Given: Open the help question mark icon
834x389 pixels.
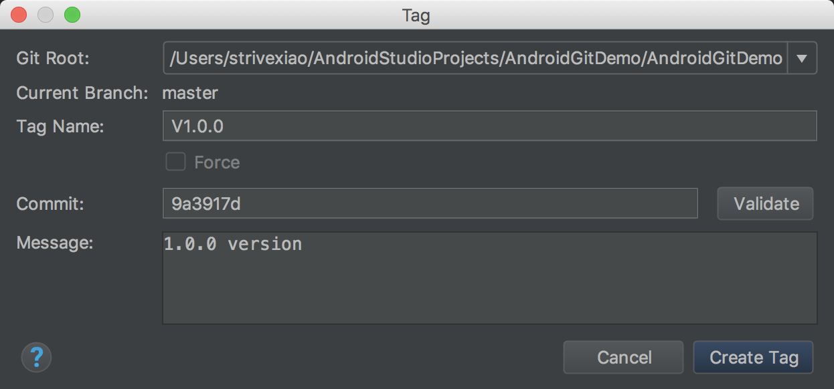Looking at the screenshot, I should pyautogui.click(x=36, y=358).
